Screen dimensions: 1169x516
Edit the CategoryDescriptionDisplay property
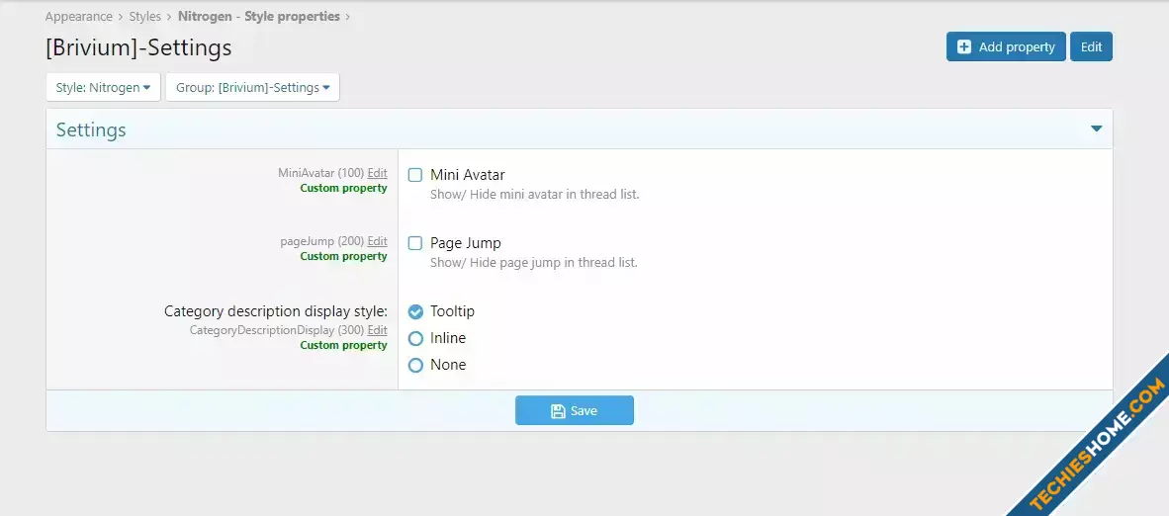pos(377,330)
